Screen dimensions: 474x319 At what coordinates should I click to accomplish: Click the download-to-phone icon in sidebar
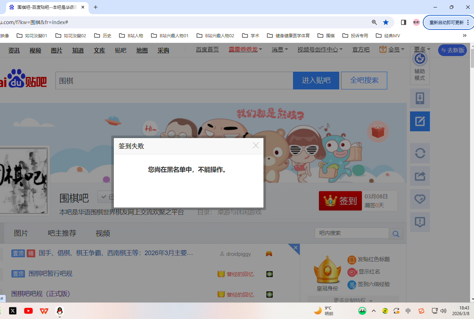[x=420, y=98]
